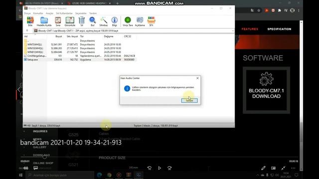This screenshot has width=319, height=179.
Task: Click the INQUIRIES link on webpage sidebar
Action: tap(40, 131)
